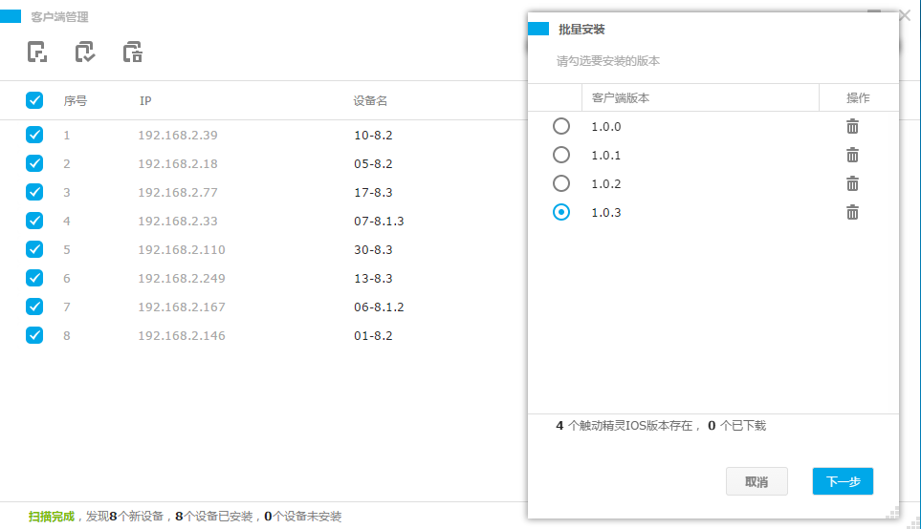
Task: Uncheck device 192.168.2.39
Action: point(34,135)
